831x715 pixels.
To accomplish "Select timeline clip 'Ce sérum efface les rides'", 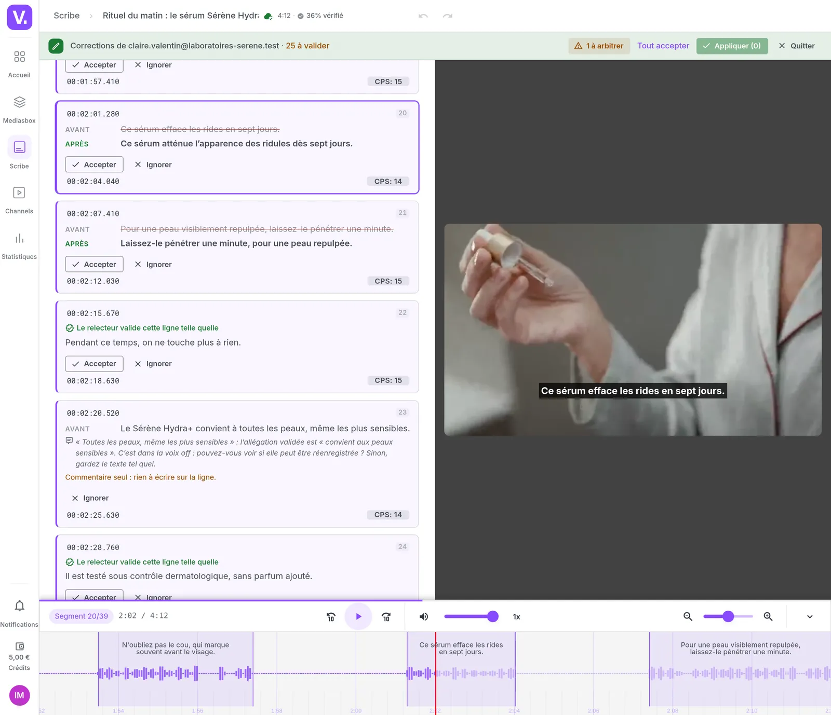I will (x=461, y=669).
